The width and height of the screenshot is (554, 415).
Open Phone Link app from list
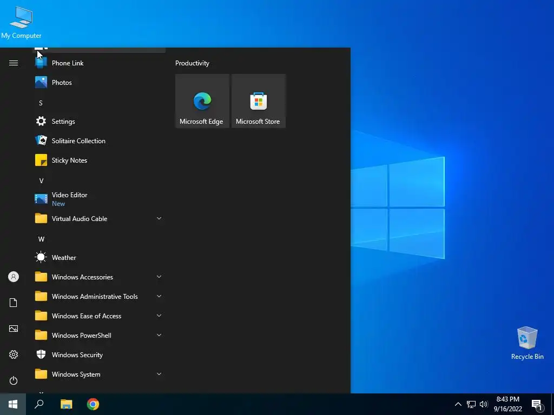(100, 63)
